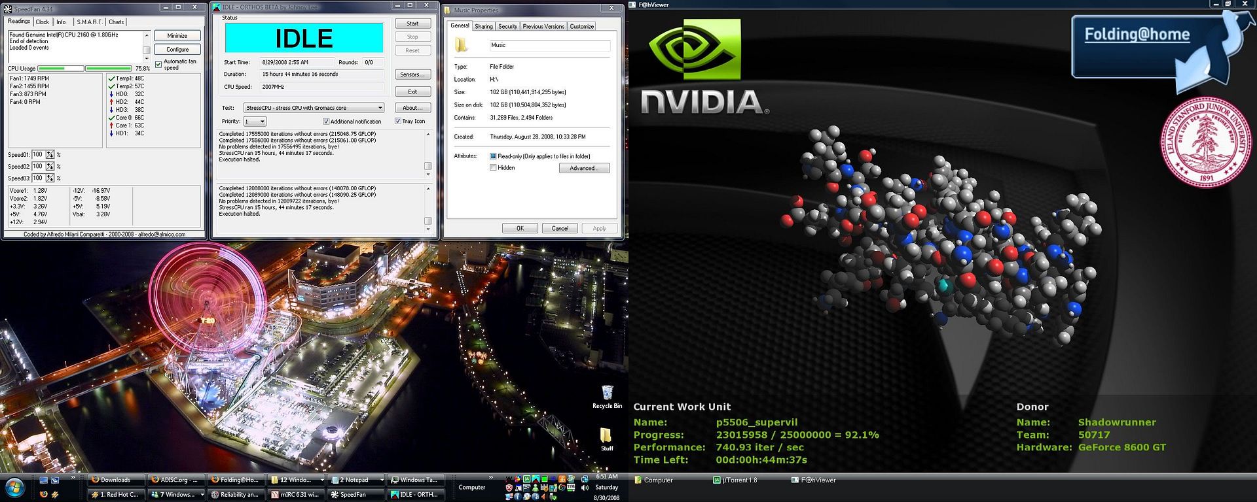Switch to IDLE - ORTHOS taskbar button

click(417, 494)
